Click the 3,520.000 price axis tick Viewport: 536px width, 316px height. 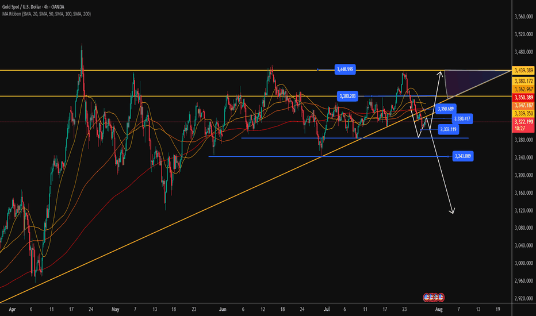523,34
